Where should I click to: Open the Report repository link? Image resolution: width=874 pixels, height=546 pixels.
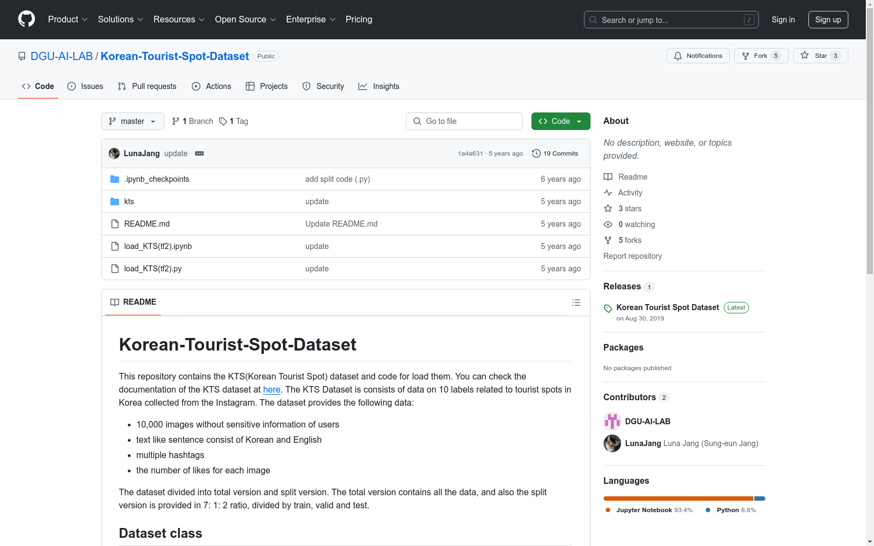[633, 256]
